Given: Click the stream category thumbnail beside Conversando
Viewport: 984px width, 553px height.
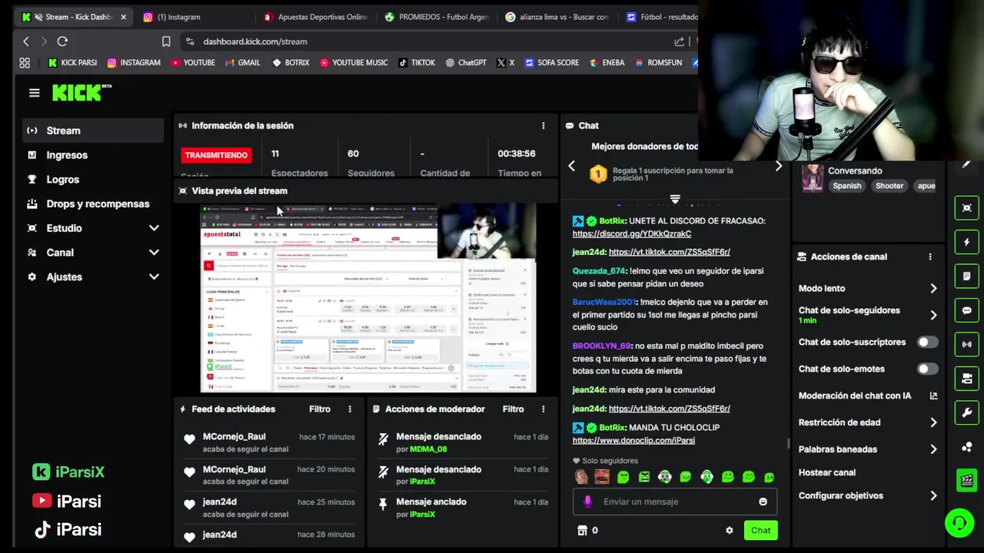Looking at the screenshot, I should [813, 178].
